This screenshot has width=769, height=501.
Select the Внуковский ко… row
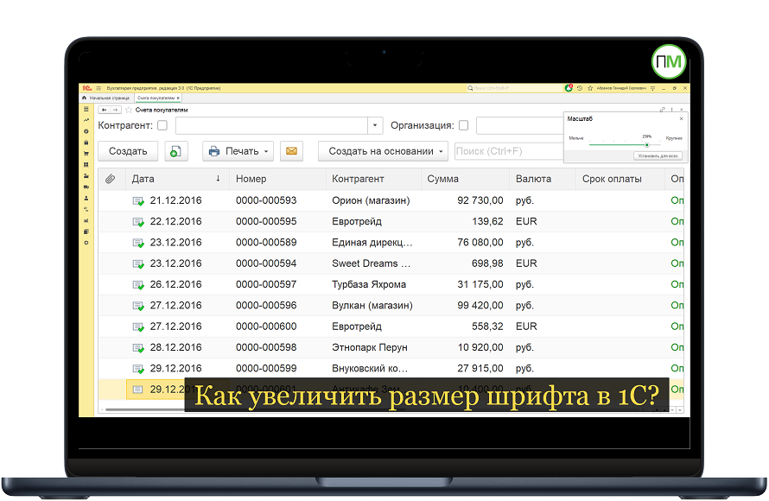(x=391, y=369)
